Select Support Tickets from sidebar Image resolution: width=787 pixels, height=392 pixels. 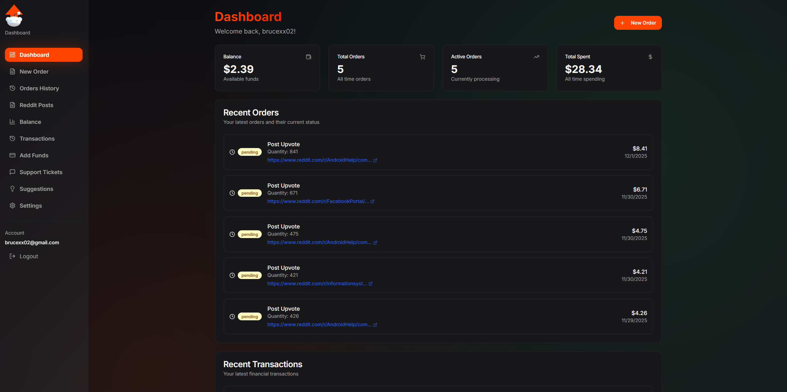click(41, 172)
